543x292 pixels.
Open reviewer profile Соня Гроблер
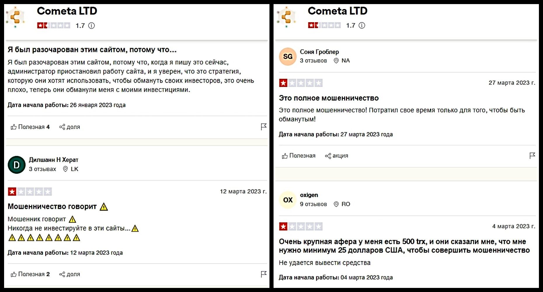point(319,52)
